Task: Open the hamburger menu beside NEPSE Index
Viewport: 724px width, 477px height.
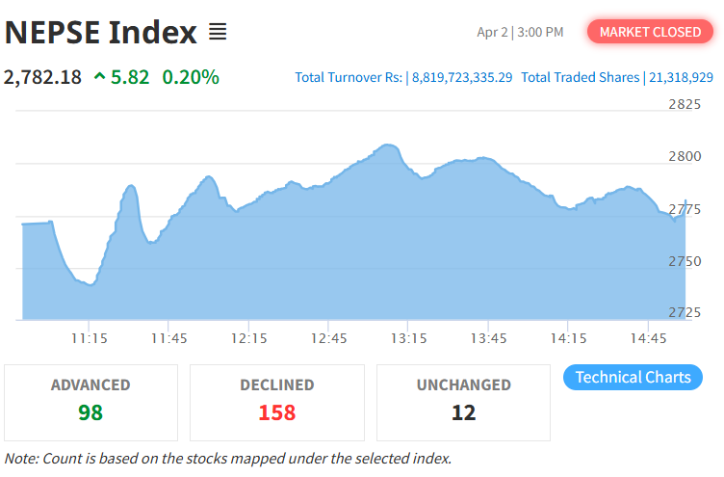Action: click(x=218, y=33)
